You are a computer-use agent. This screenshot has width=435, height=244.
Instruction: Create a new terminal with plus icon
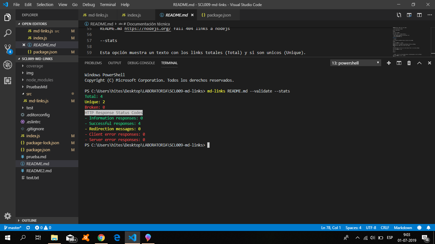click(389, 63)
